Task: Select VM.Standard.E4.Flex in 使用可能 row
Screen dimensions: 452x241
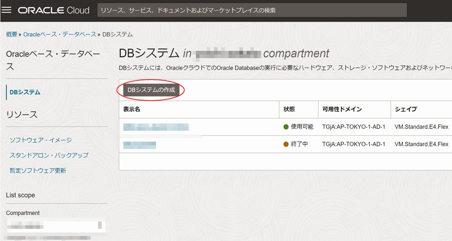Action: point(421,127)
